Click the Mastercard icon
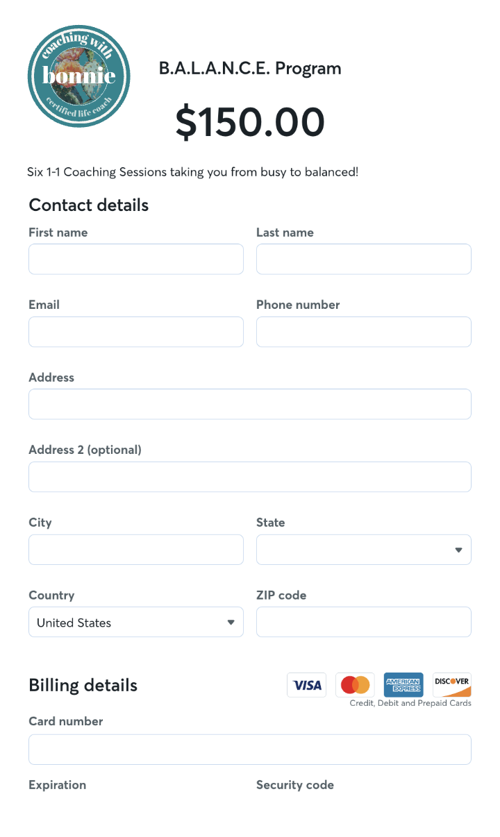Screen dimensions: 500x837 pos(355,685)
